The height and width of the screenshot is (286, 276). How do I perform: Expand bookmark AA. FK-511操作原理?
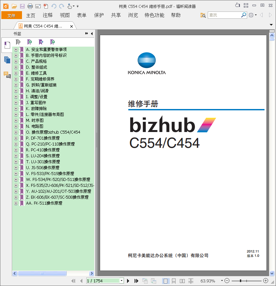pos(16,203)
